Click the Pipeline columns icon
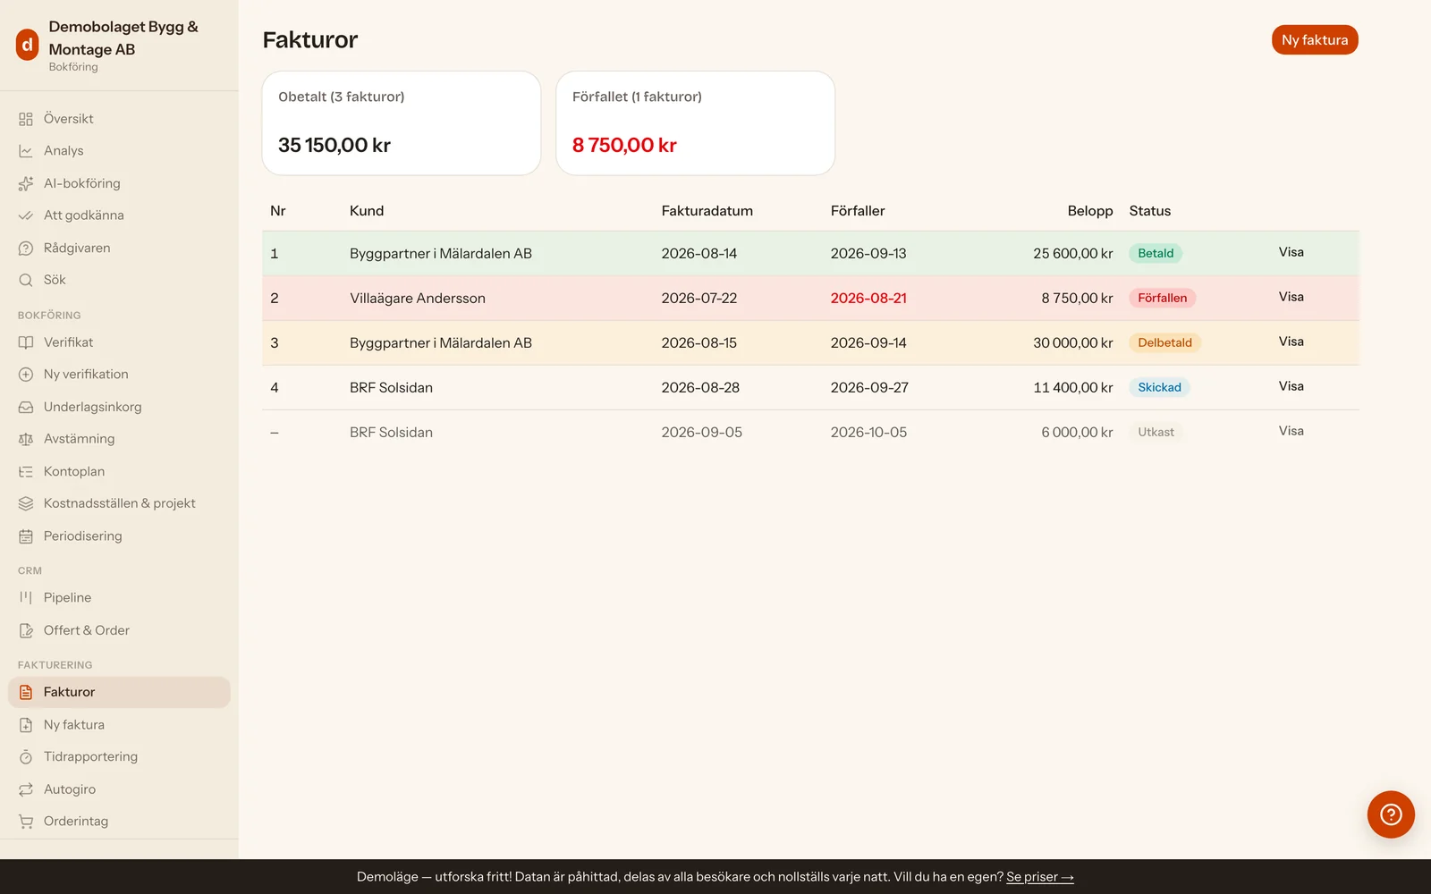Image resolution: width=1431 pixels, height=894 pixels. pyautogui.click(x=26, y=597)
